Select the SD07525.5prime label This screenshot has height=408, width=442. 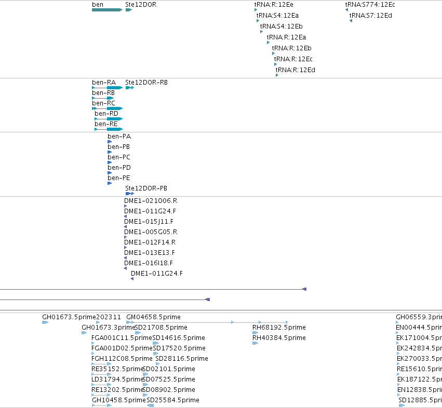pyautogui.click(x=169, y=379)
